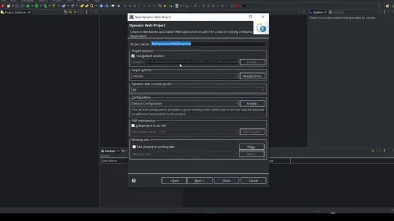Click the New Runtime button

(x=252, y=76)
